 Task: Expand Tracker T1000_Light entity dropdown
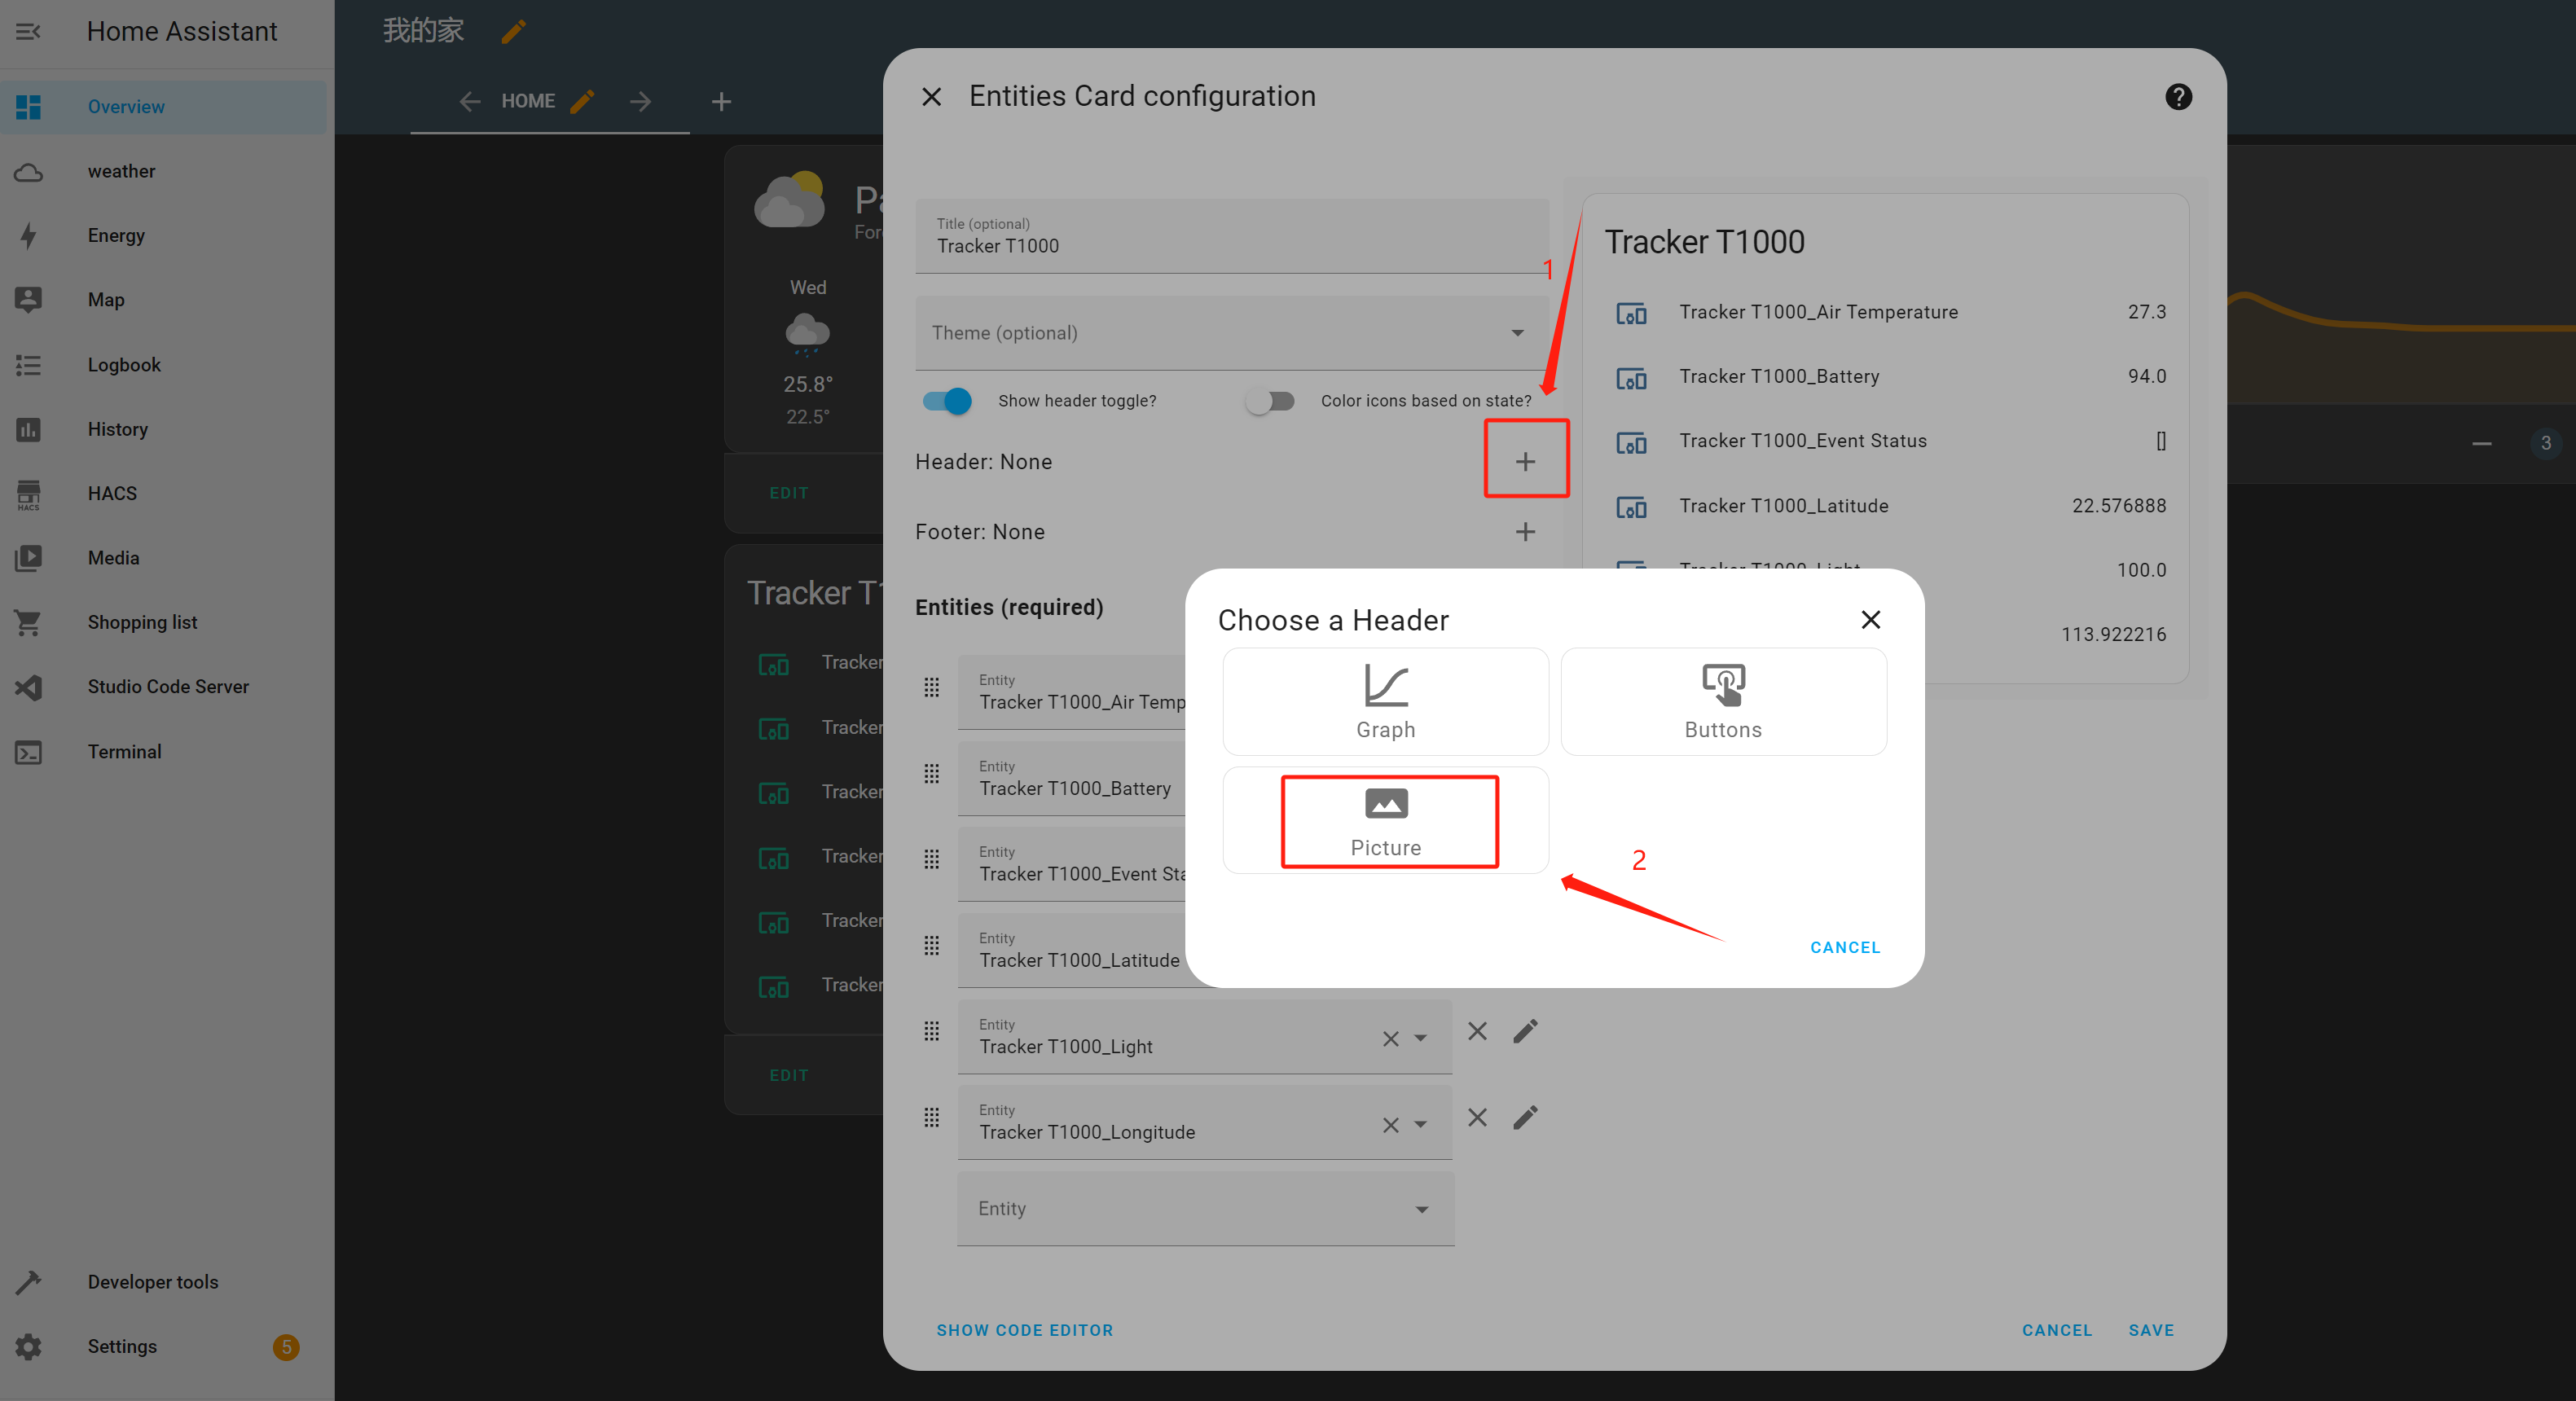tap(1420, 1038)
